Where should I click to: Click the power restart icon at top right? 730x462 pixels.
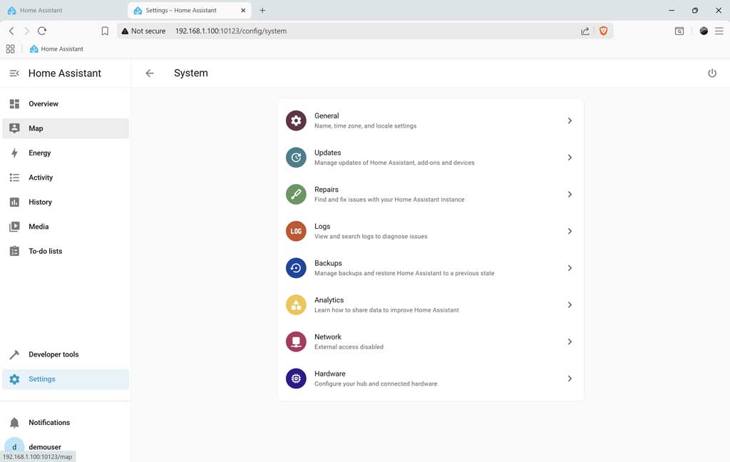click(712, 73)
